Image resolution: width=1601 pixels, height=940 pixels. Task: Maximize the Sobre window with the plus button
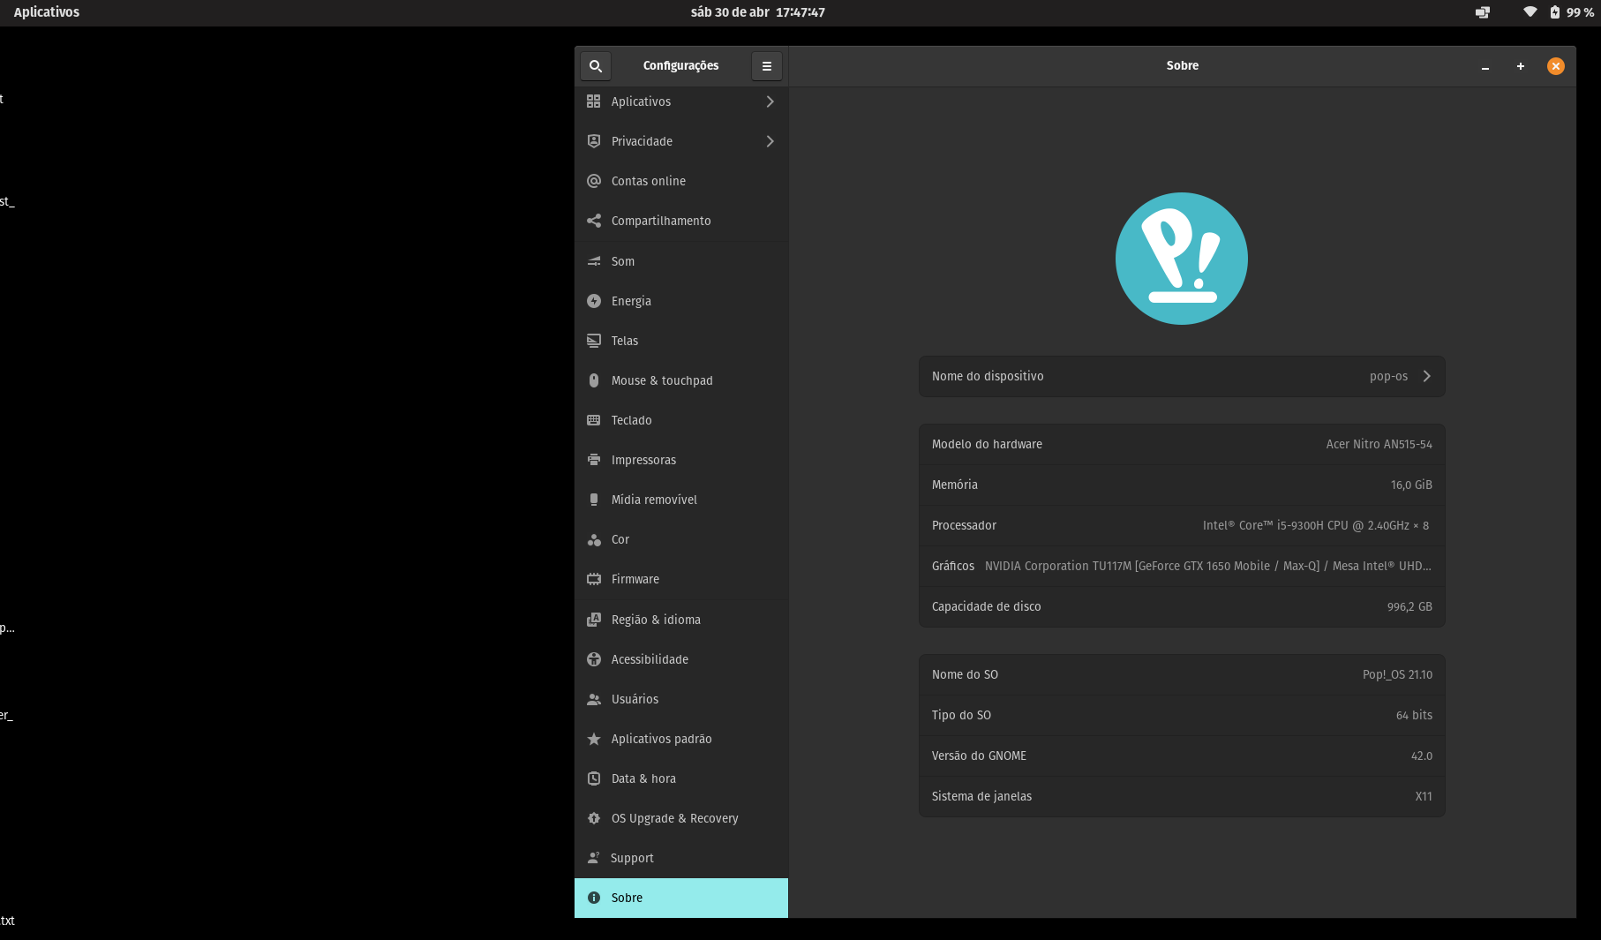click(1521, 66)
